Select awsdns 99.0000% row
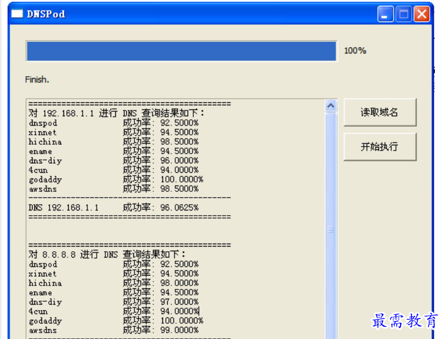The image size is (443, 339). coord(114,330)
